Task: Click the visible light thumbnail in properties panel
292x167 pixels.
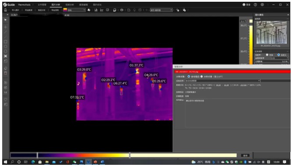Action: (271, 32)
